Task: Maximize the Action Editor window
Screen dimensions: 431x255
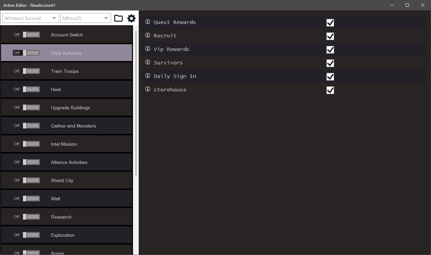Action: (x=407, y=5)
